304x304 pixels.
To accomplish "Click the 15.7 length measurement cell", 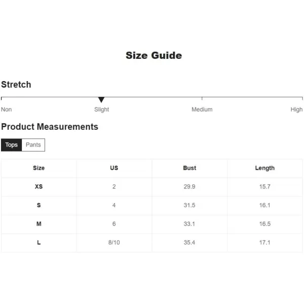I will pos(265,186).
